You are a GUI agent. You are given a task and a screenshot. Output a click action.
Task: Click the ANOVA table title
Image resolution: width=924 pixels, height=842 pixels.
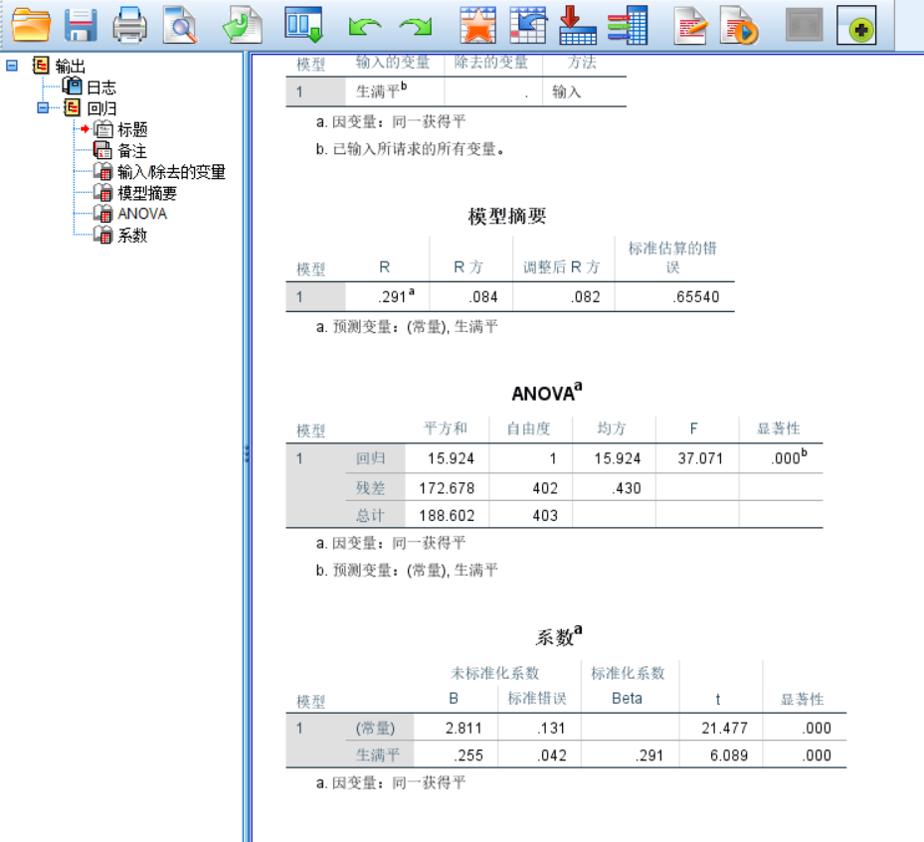coord(547,392)
